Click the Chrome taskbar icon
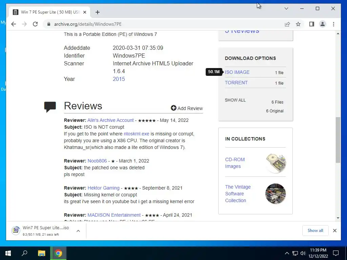 click(58, 253)
